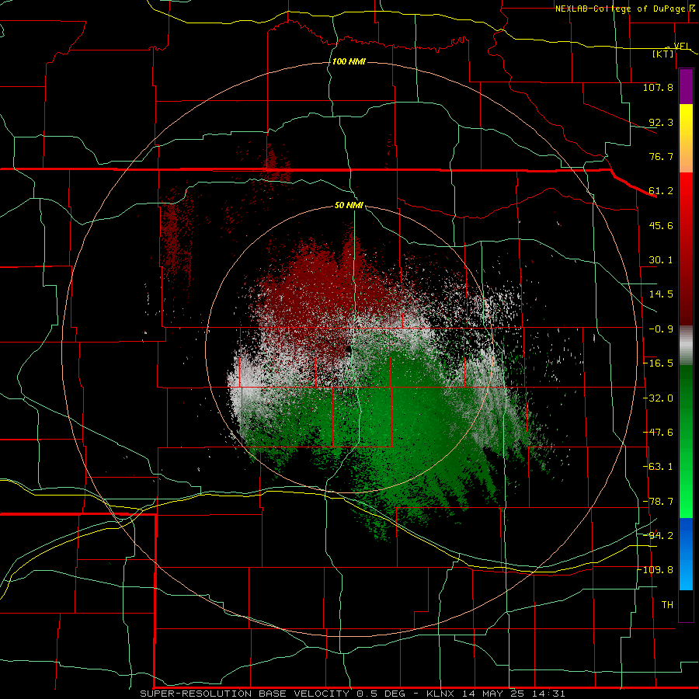Screen dimensions: 699x699
Task: Pick the blue segment of the color bar
Action: [686, 554]
